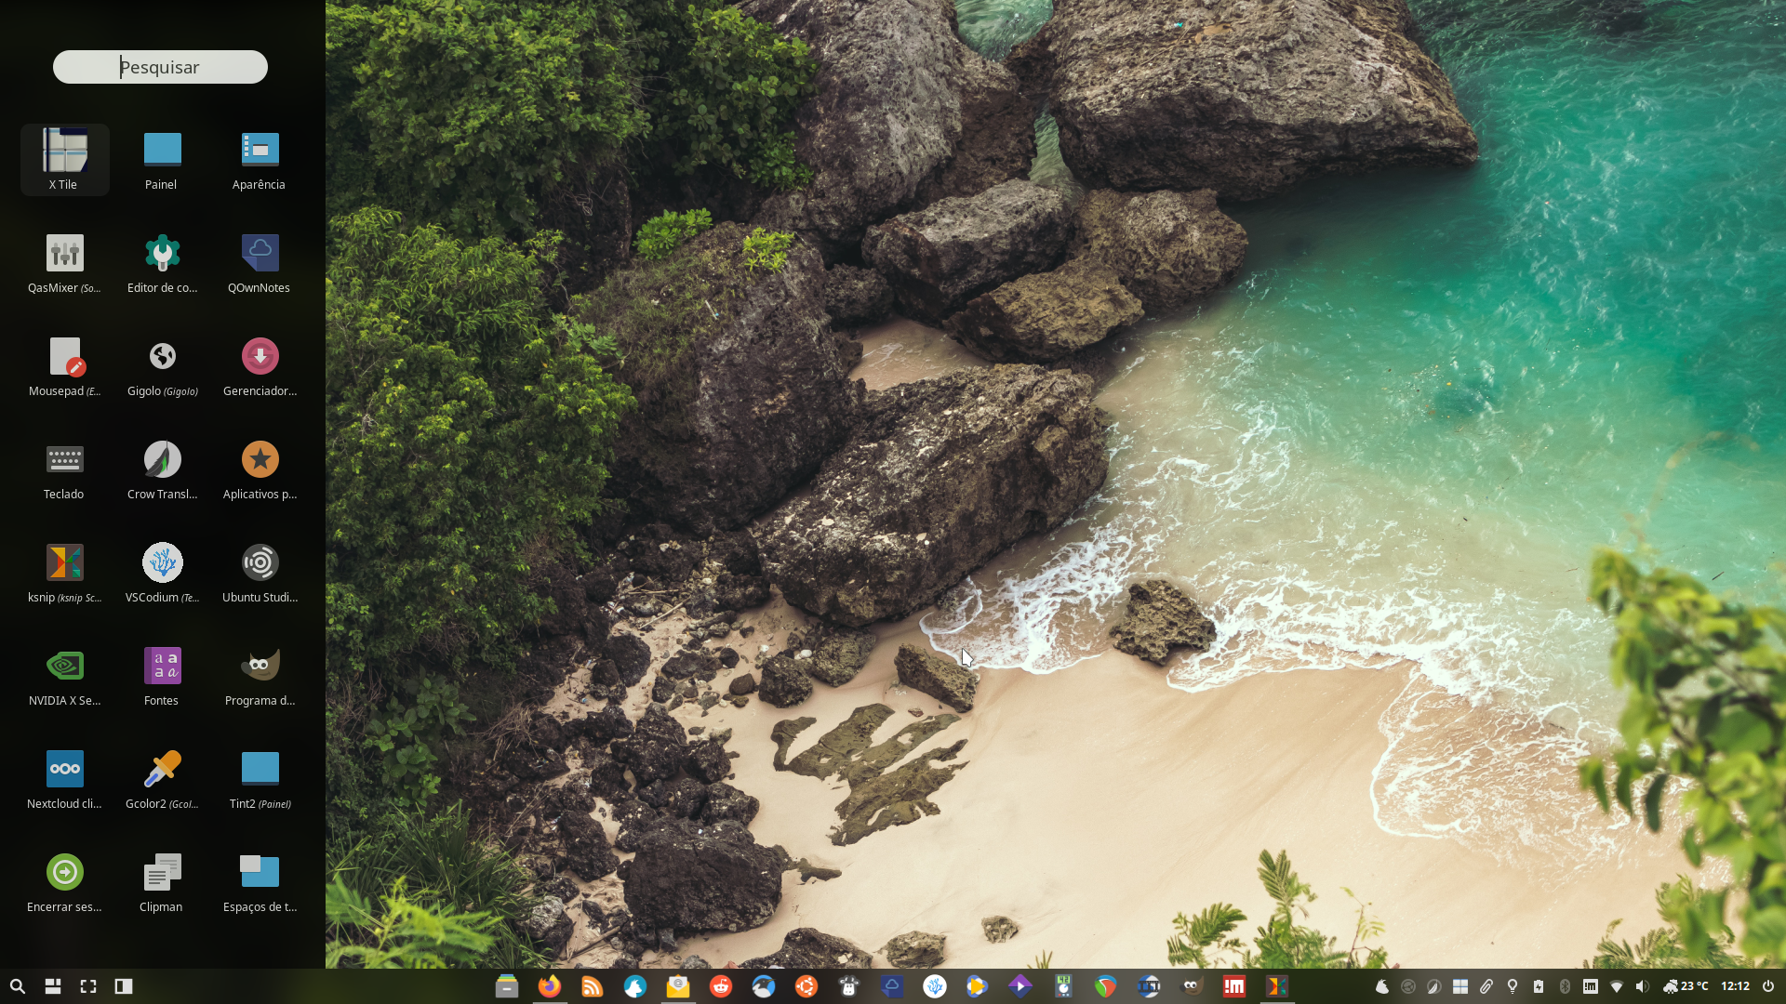Image resolution: width=1786 pixels, height=1004 pixels.
Task: Open Aplicativos preferenciais settings
Action: click(260, 469)
